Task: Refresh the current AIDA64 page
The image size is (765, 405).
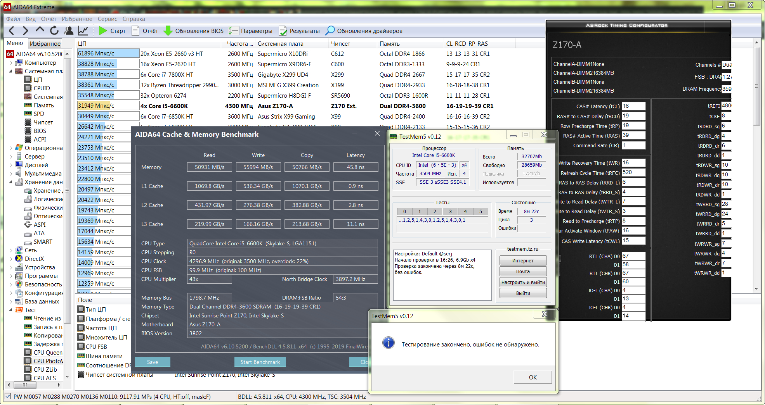Action: click(54, 30)
